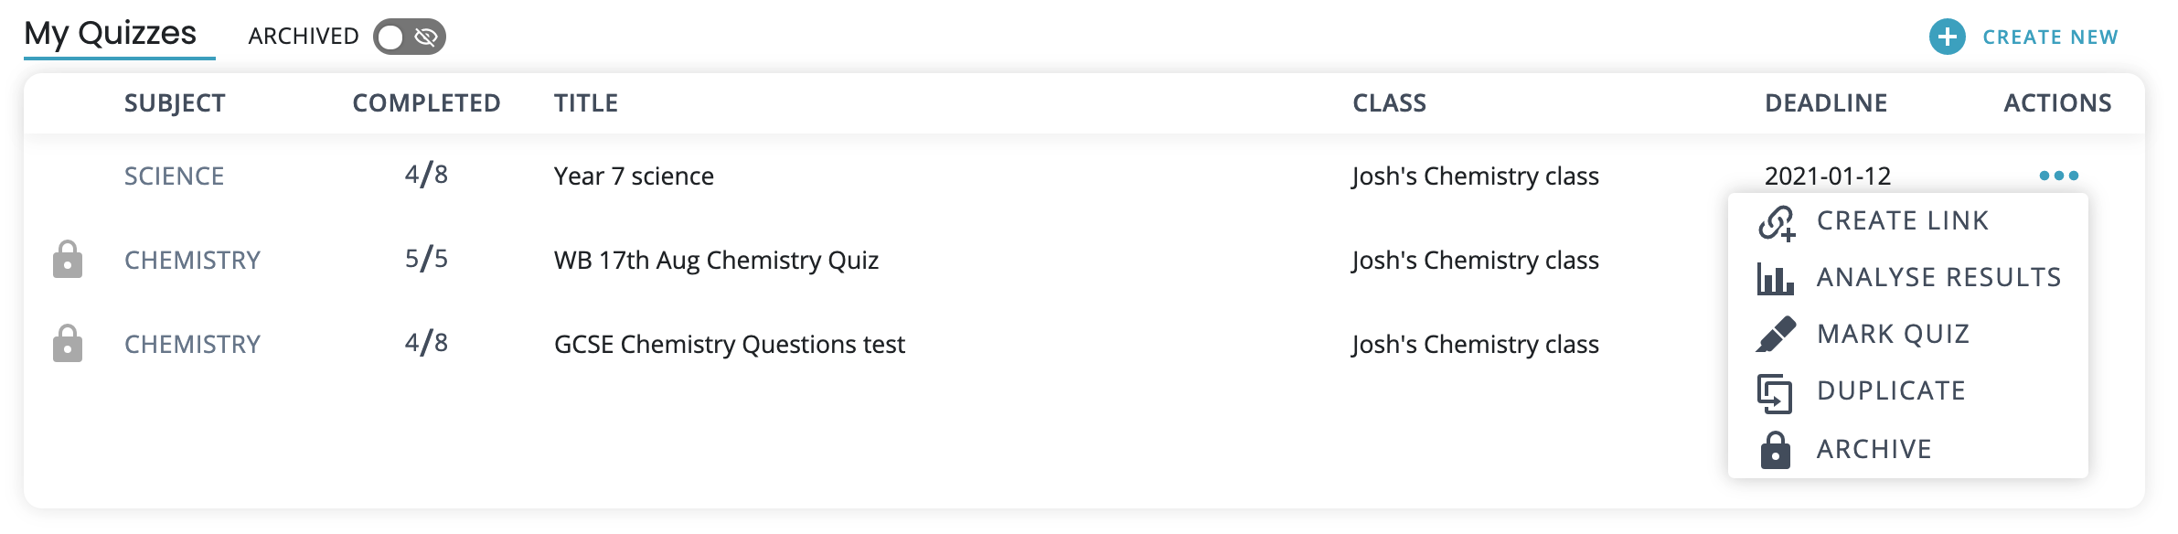Open the Year 7 science quiz title
This screenshot has width=2178, height=534.
click(634, 176)
